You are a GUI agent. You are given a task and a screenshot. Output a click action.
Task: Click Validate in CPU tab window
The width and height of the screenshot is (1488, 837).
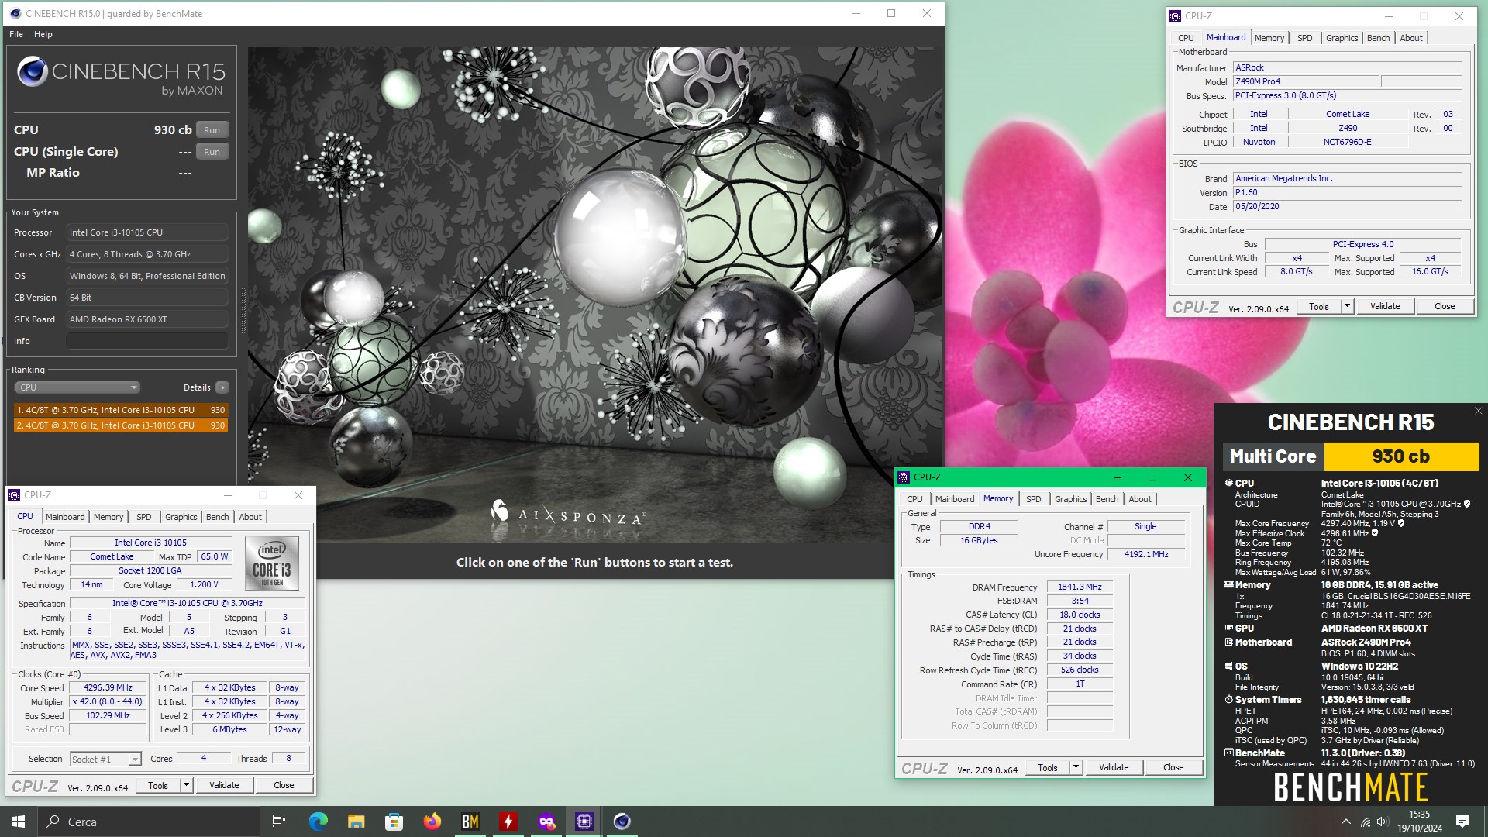tap(224, 785)
